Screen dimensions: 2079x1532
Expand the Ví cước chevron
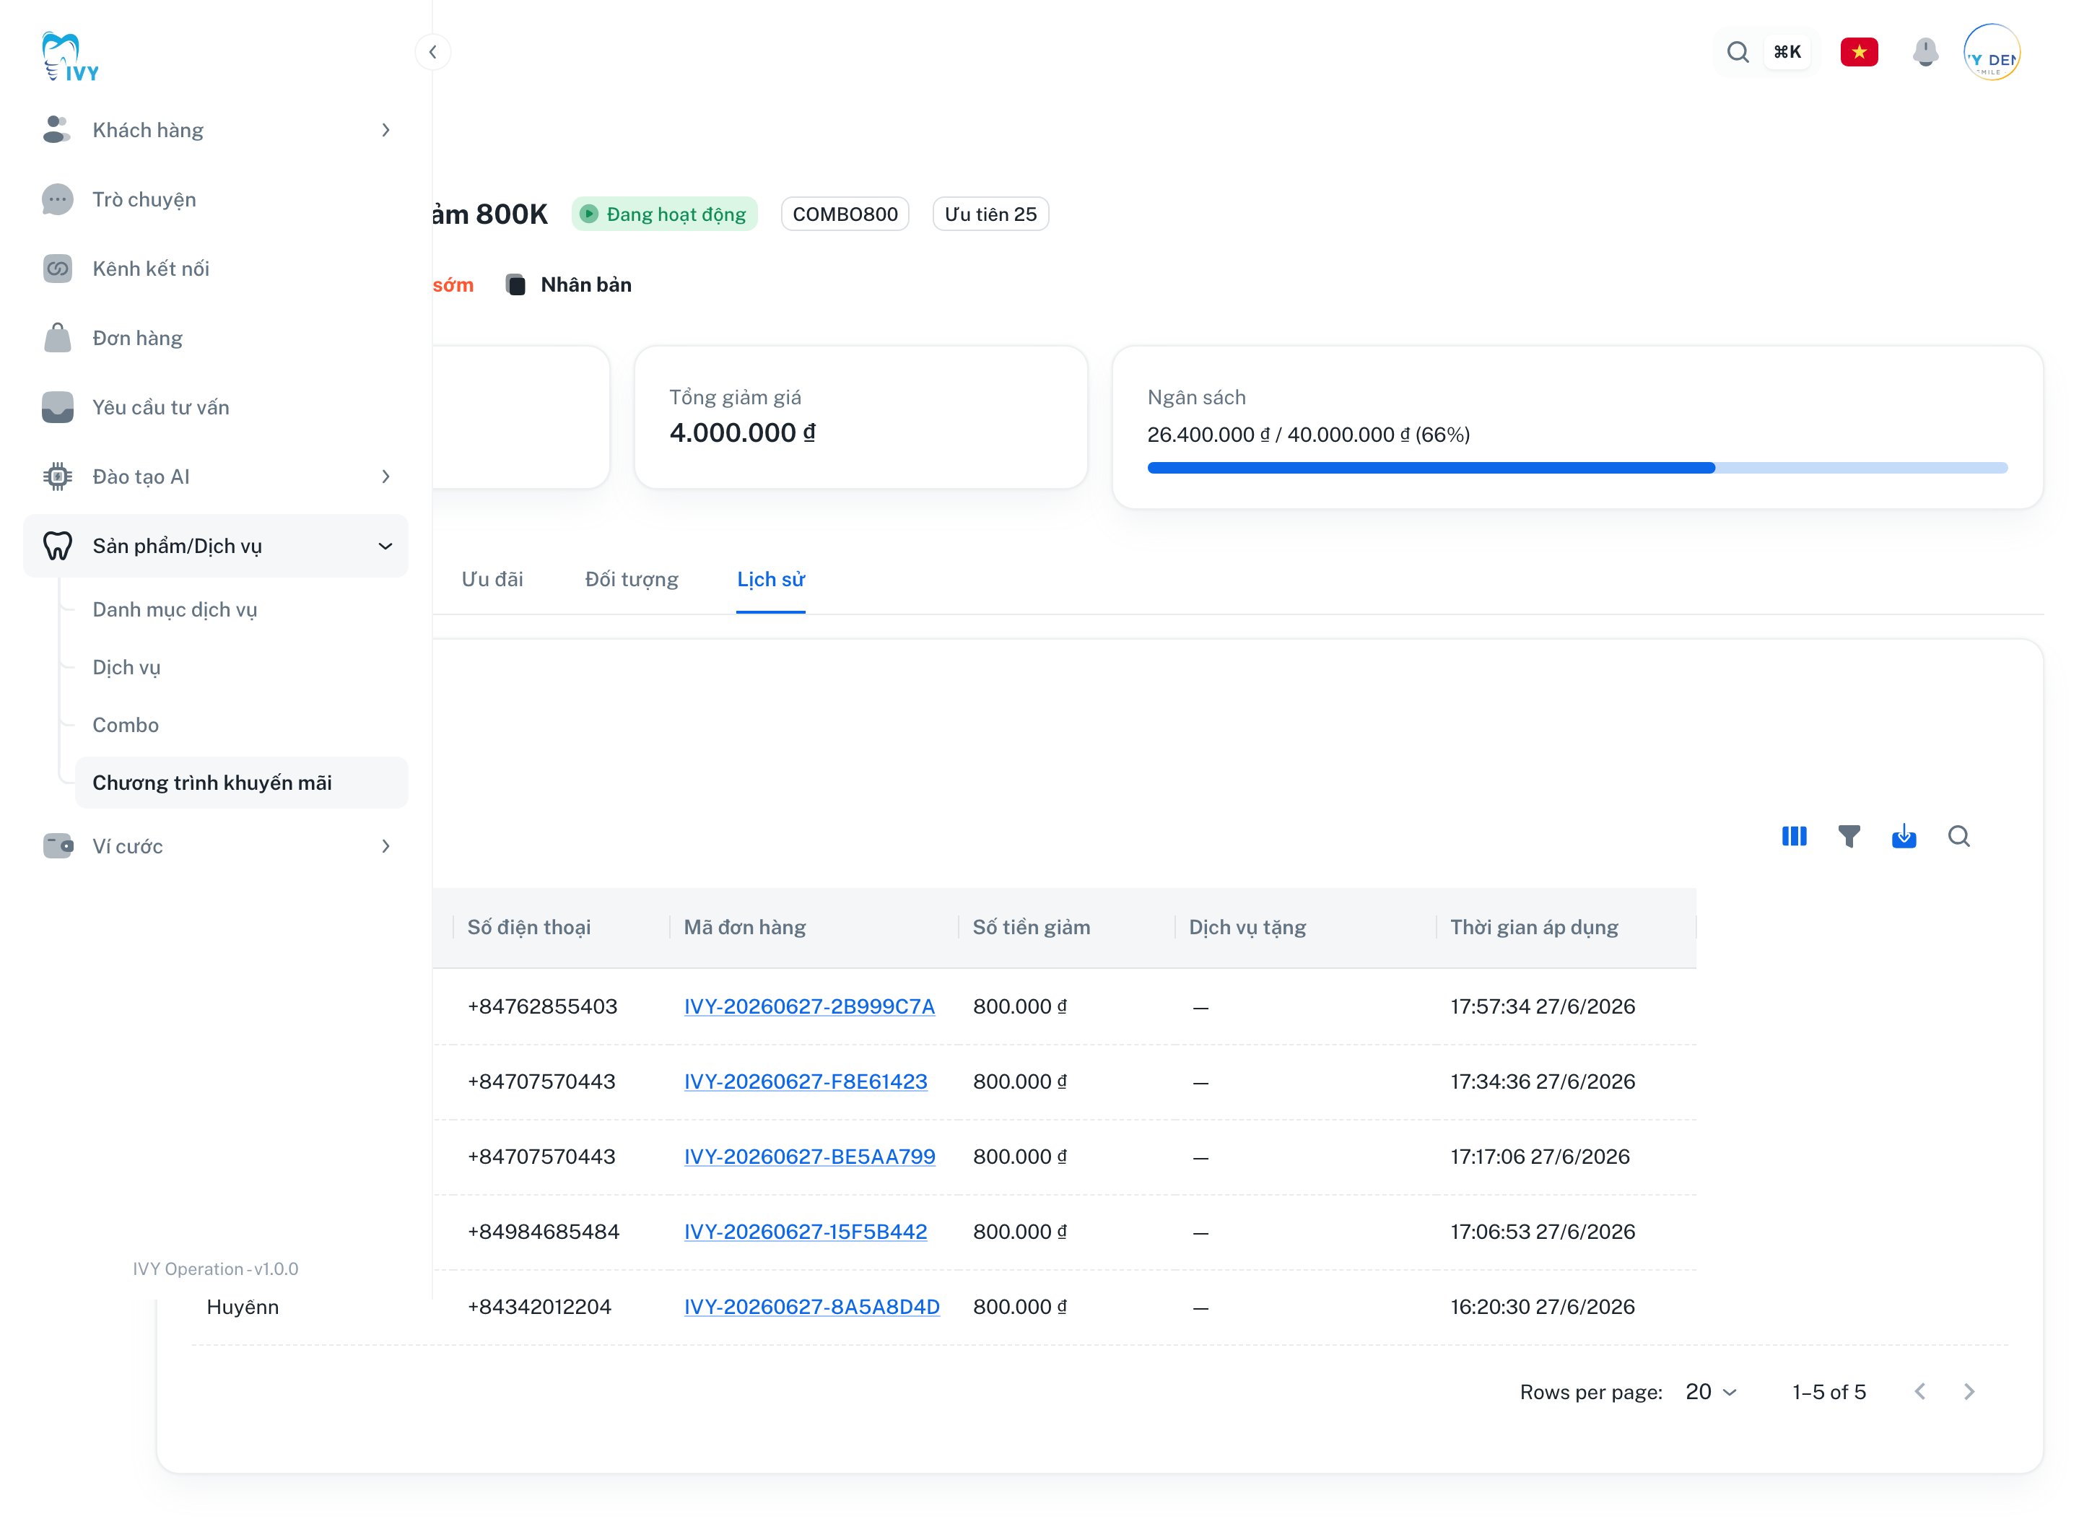[385, 845]
